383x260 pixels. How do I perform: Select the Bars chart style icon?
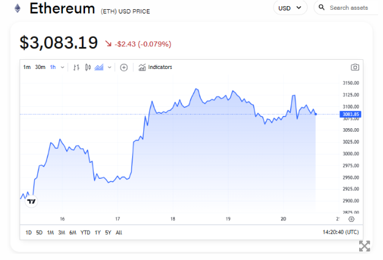click(x=76, y=67)
